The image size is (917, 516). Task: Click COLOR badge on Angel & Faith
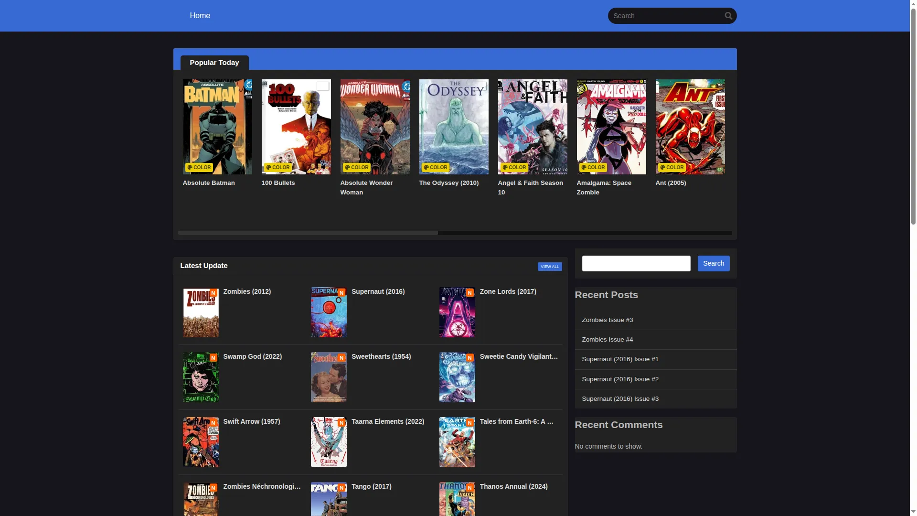coord(514,167)
